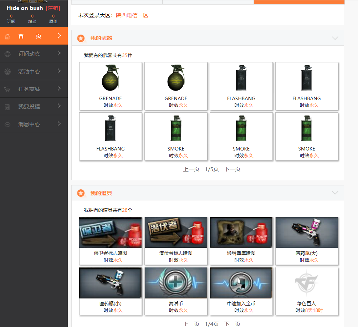Go to 下一页 in weapons list
The width and height of the screenshot is (358, 327).
[232, 169]
